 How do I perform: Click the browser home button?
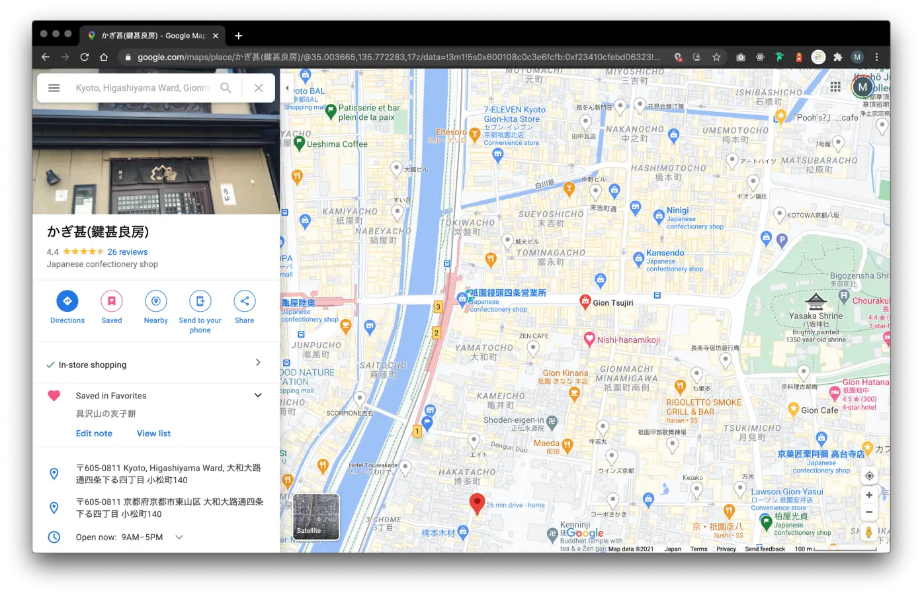[104, 57]
